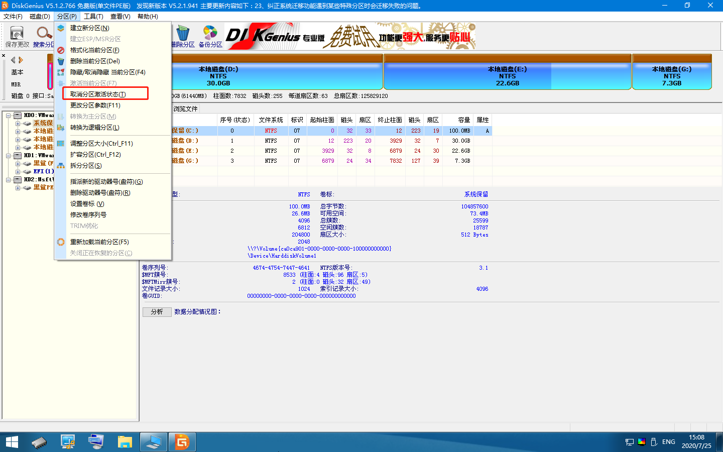723x452 pixels.
Task: Click the 起始柱面 column header
Action: 322,120
